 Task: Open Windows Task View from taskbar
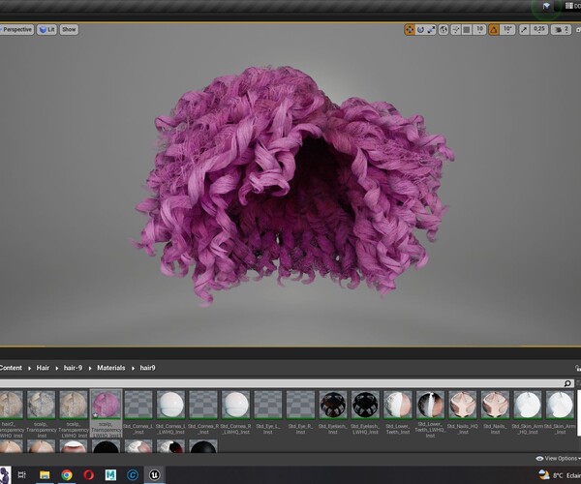pos(22,474)
